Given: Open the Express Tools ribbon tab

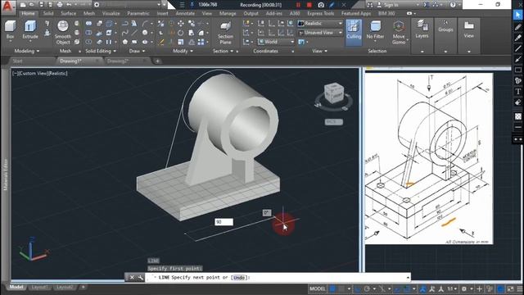Looking at the screenshot, I should click(320, 13).
